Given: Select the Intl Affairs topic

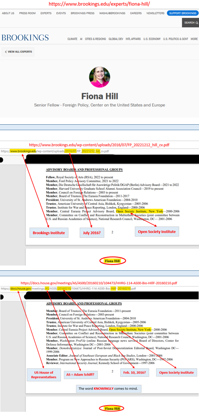Looking at the screenshot, I should (133, 39).
